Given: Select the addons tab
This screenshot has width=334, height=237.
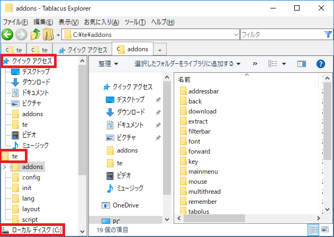Looking at the screenshot, I should 132,49.
